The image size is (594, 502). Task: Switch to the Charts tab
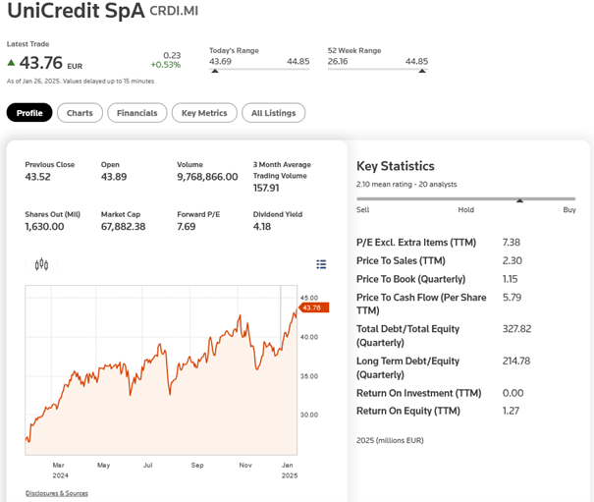[x=80, y=113]
